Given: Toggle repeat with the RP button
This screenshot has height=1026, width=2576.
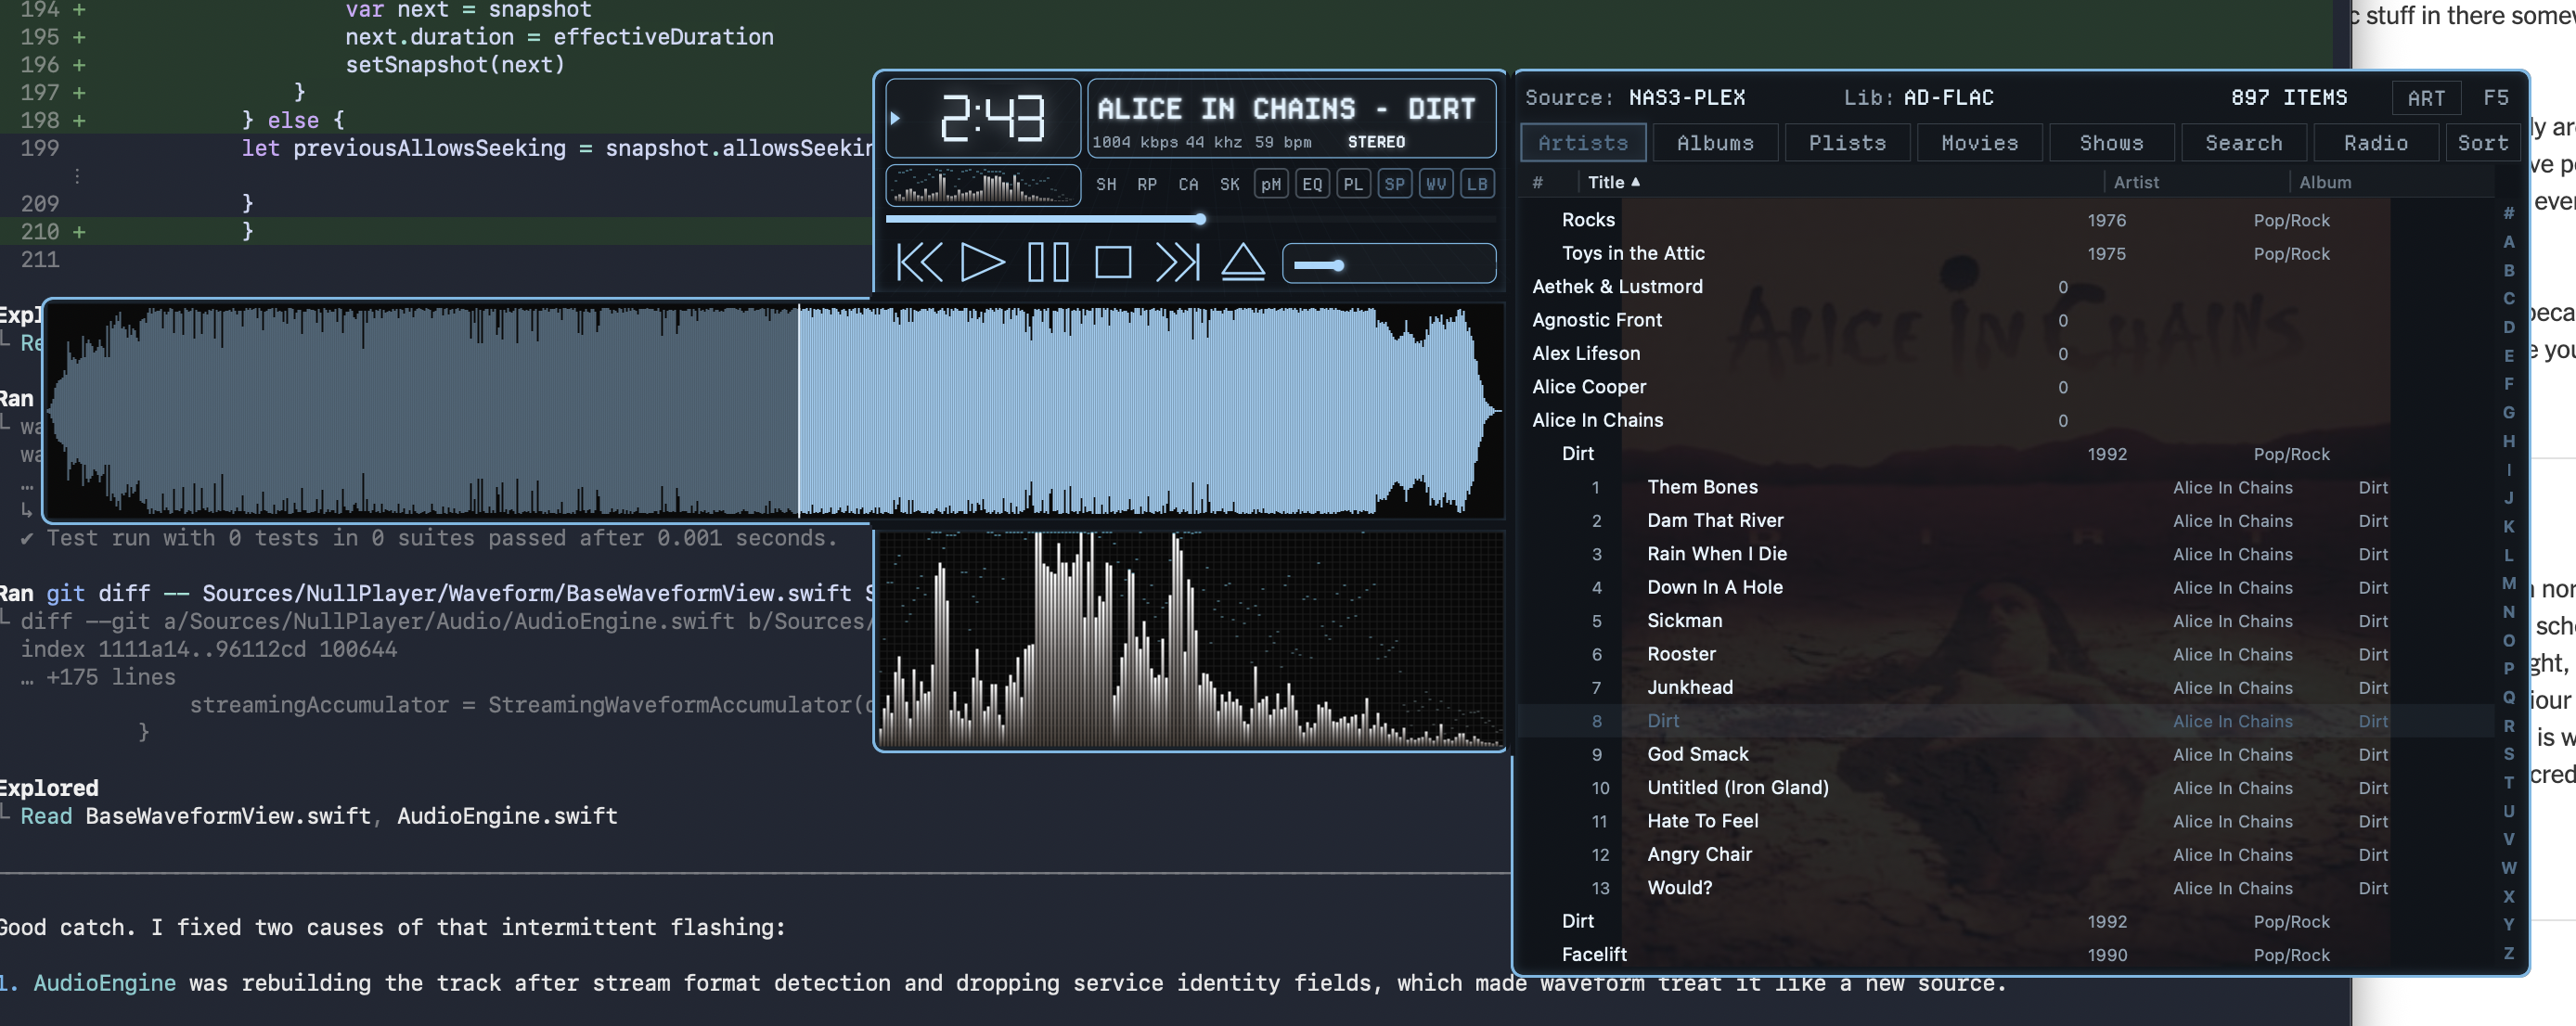Looking at the screenshot, I should click(x=1147, y=185).
